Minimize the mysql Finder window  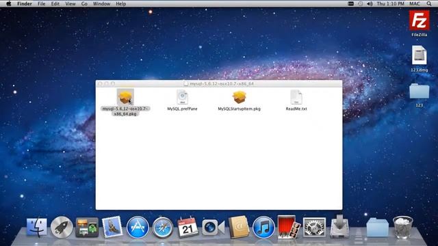[107, 83]
